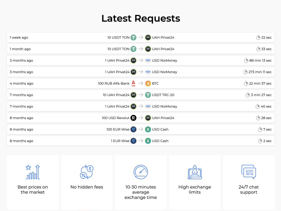Click the Privat24 icon in the 28 sec row
The width and height of the screenshot is (281, 211).
[x=148, y=118]
